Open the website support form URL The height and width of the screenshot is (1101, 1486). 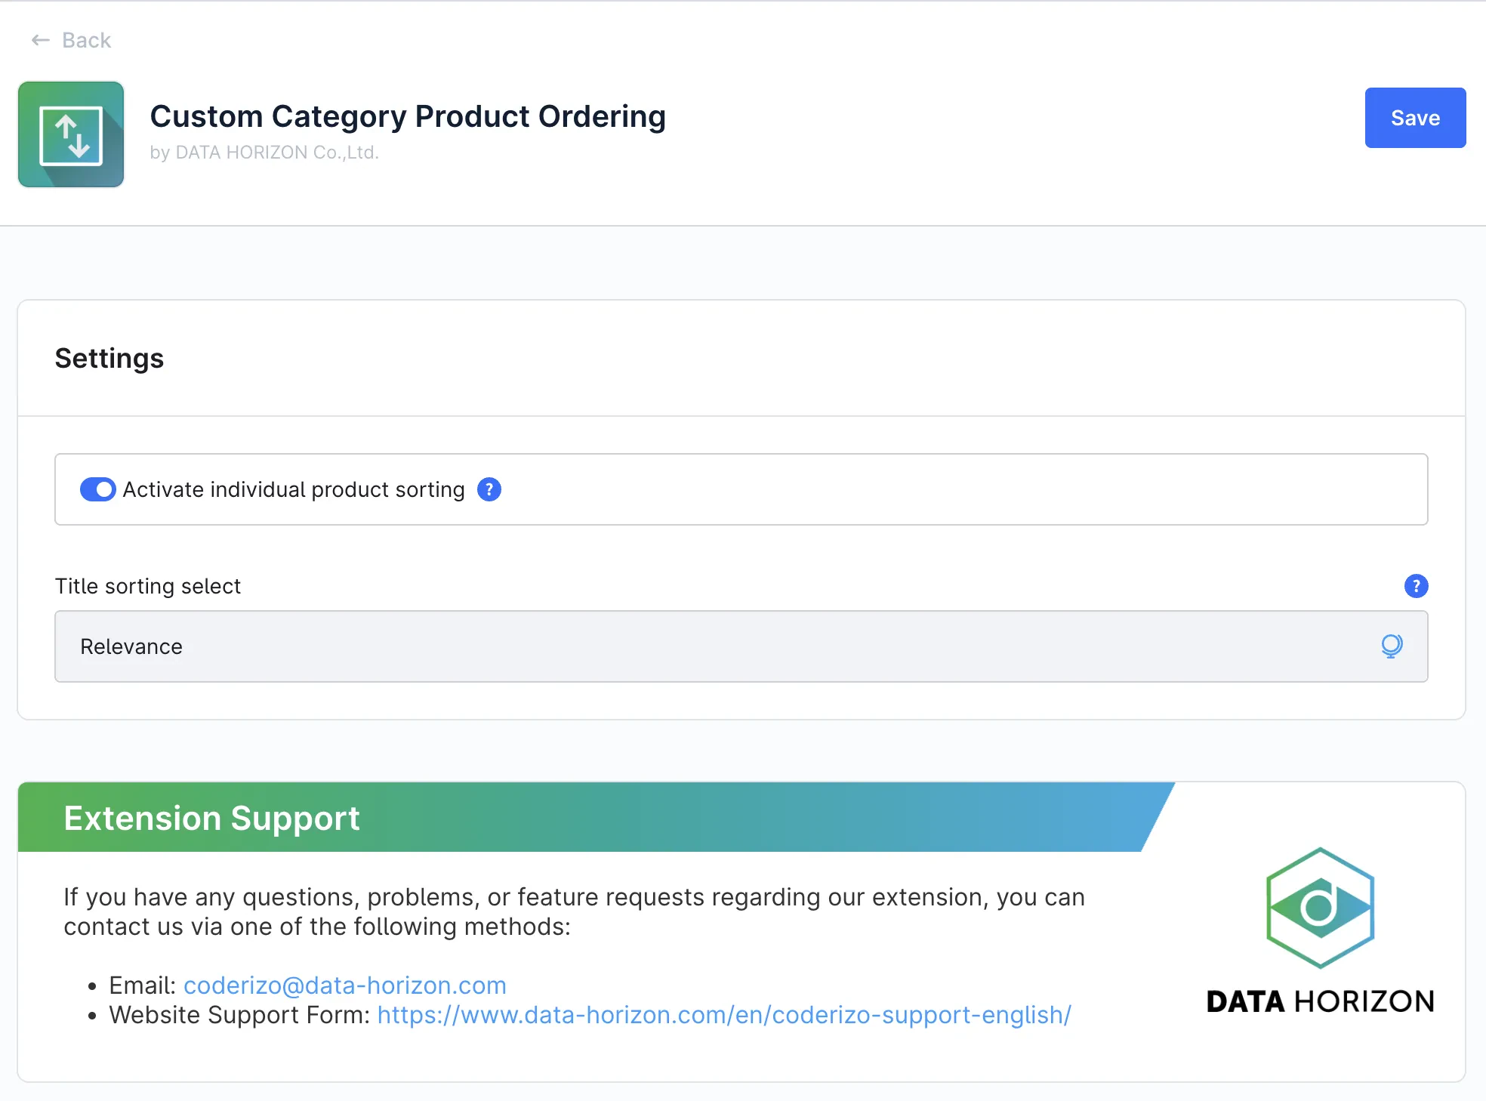pyautogui.click(x=723, y=1015)
